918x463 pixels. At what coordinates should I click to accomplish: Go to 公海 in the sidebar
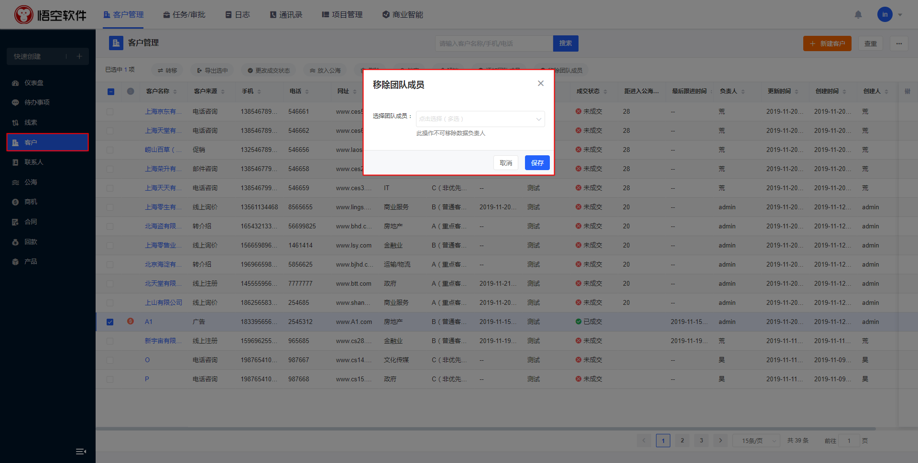tap(31, 182)
